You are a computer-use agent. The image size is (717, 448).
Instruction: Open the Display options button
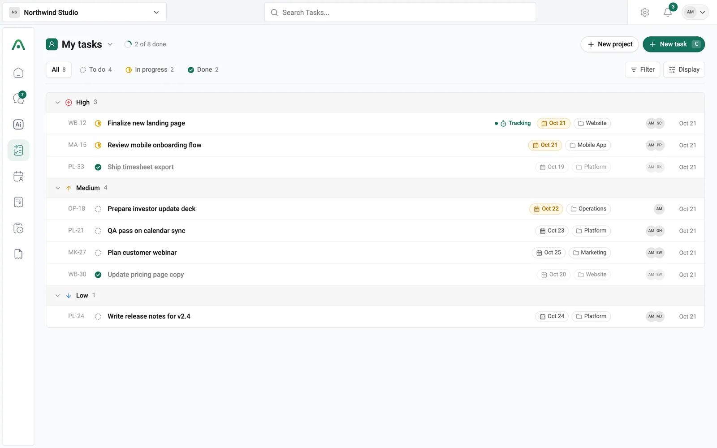684,69
